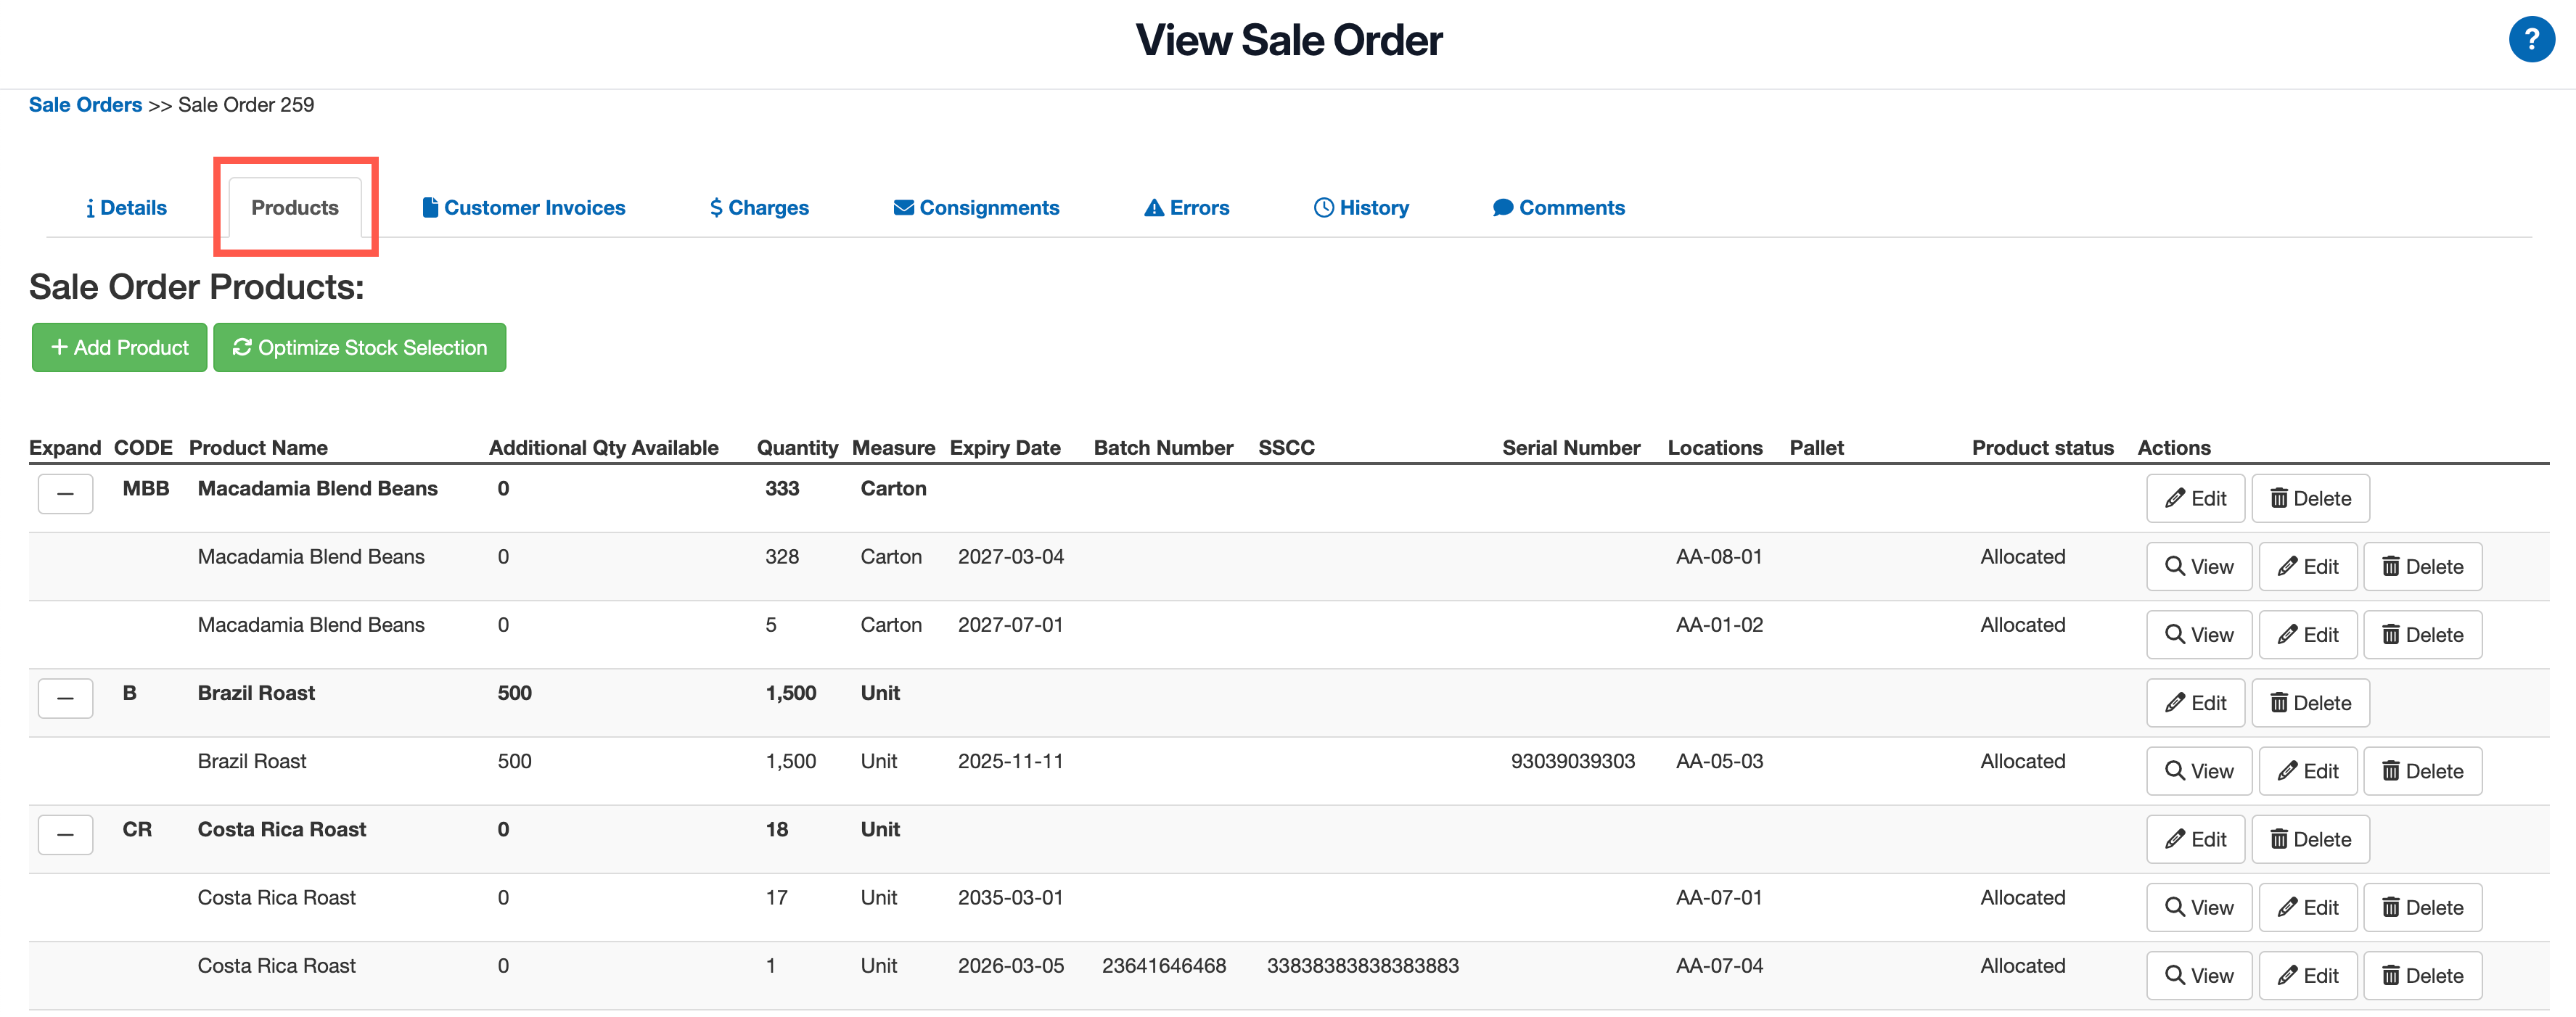This screenshot has height=1017, width=2576.
Task: Click the Add Product button
Action: [119, 347]
